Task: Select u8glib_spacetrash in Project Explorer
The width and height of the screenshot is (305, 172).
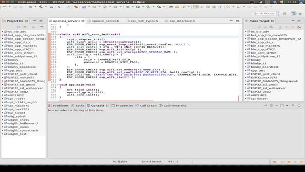Action: coord(23,130)
